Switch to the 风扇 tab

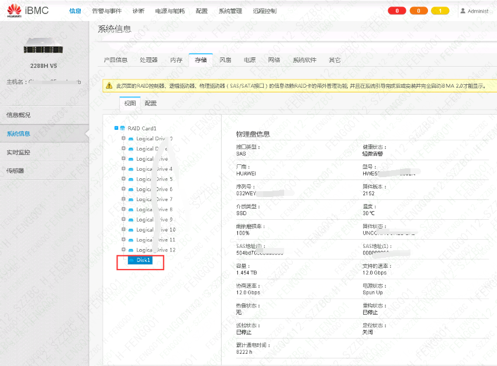[x=225, y=60]
